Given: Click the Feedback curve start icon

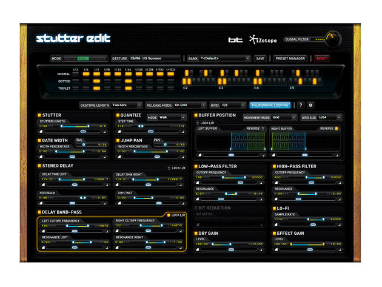Looking at the screenshot, I should (41, 203).
